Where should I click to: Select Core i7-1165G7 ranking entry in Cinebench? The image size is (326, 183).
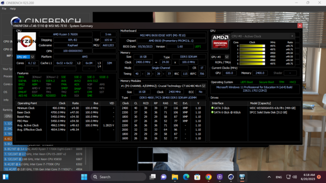pyautogui.click(x=43, y=169)
